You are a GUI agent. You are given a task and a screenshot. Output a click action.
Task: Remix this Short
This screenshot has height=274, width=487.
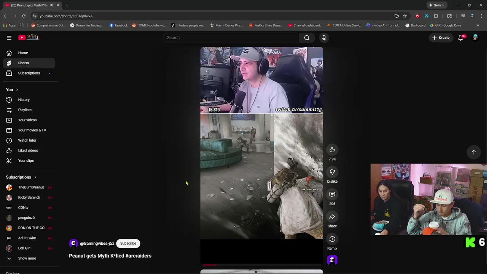[332, 239]
